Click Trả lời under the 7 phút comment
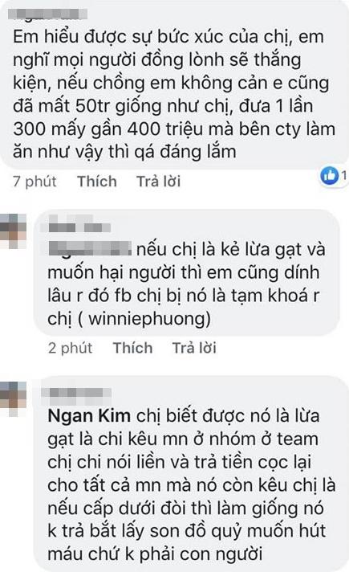349x572 pixels. 159,182
